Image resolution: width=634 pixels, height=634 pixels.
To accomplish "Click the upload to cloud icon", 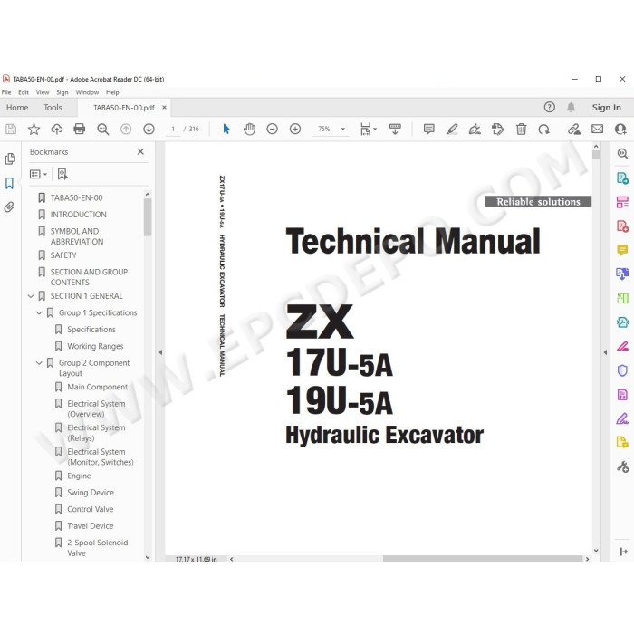I will click(x=56, y=129).
